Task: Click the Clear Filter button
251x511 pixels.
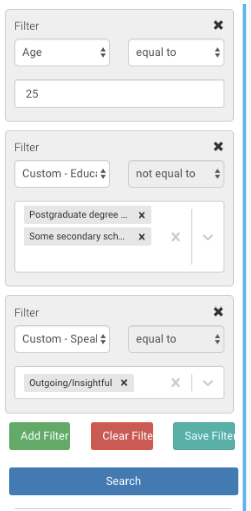Action: click(x=122, y=436)
